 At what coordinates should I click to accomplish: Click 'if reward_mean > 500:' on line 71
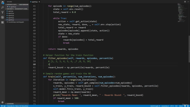[66, 98]
